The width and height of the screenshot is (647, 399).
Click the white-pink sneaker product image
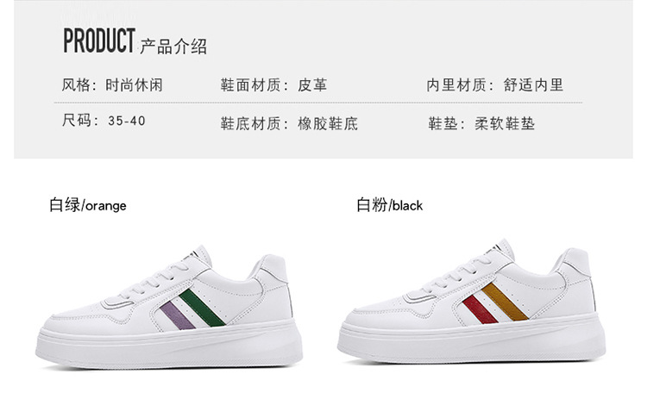click(472, 302)
